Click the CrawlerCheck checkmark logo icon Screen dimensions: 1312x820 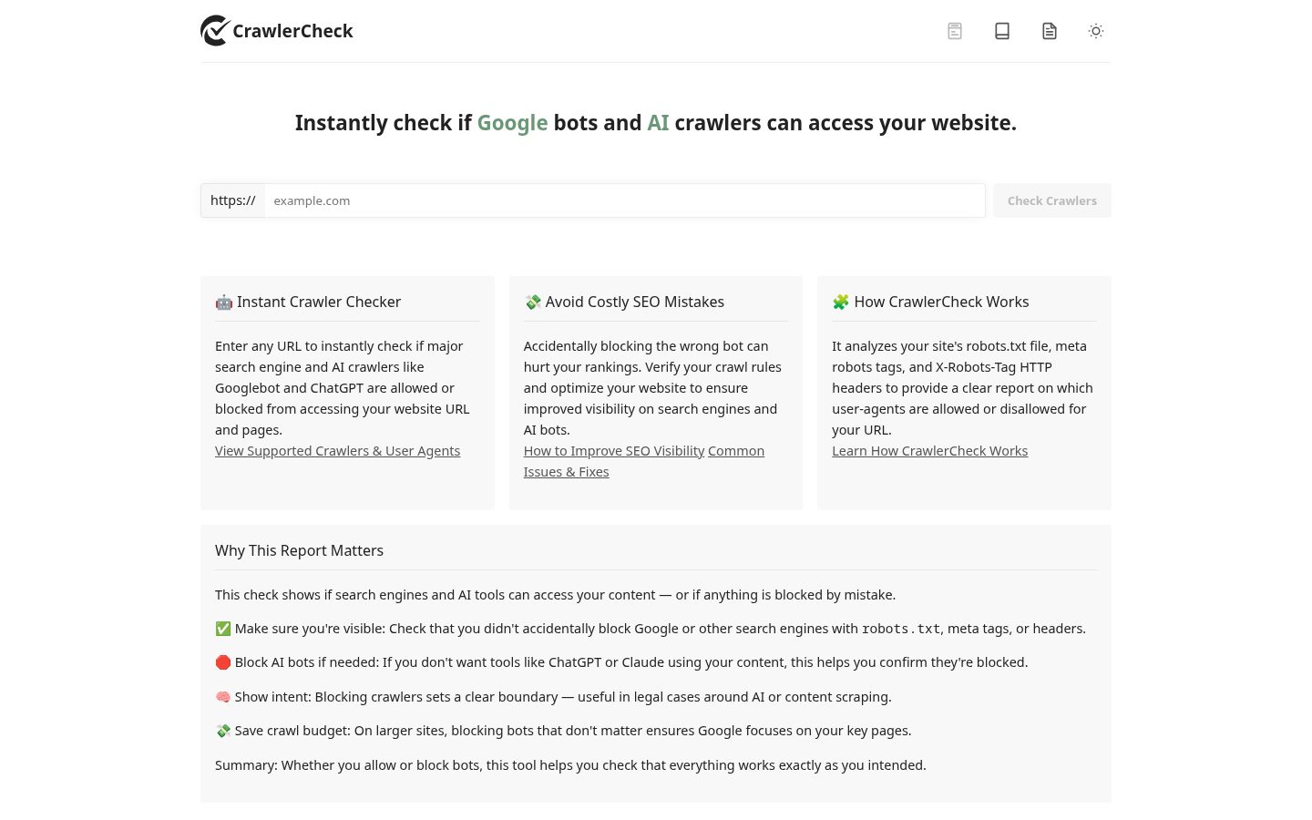[215, 31]
